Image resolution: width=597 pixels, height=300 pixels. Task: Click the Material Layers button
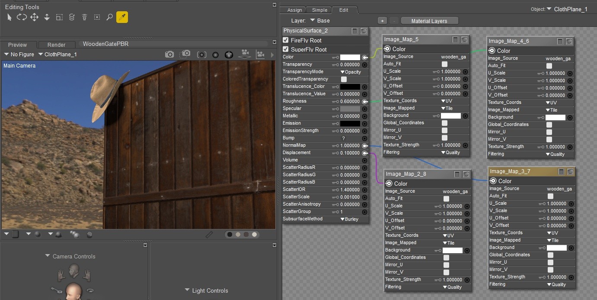(429, 21)
